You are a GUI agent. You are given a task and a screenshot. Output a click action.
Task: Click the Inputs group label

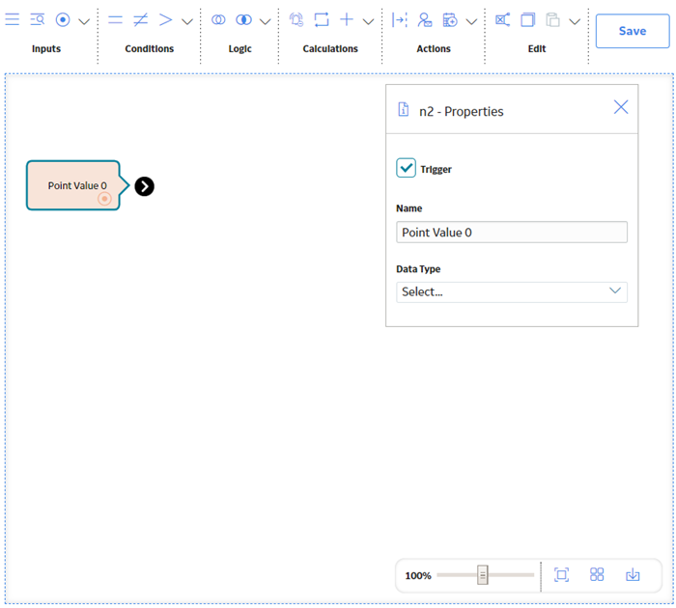coord(46,48)
